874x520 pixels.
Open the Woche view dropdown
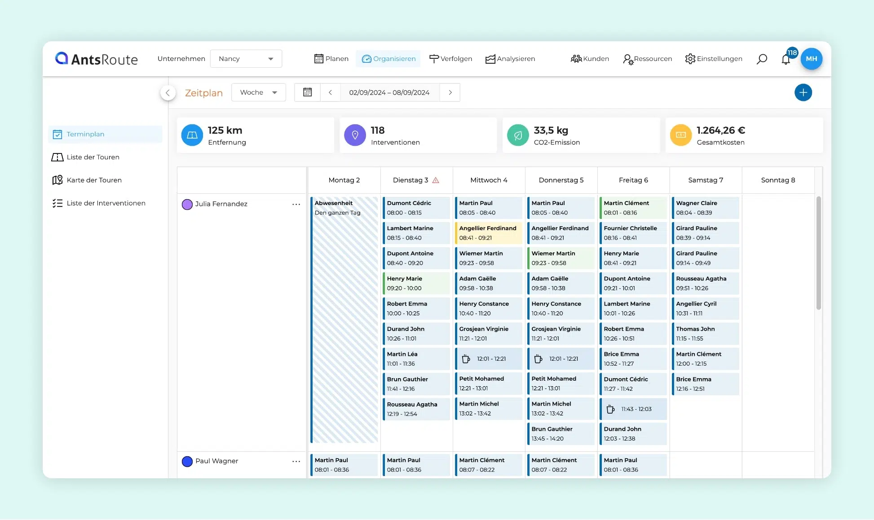pyautogui.click(x=259, y=92)
